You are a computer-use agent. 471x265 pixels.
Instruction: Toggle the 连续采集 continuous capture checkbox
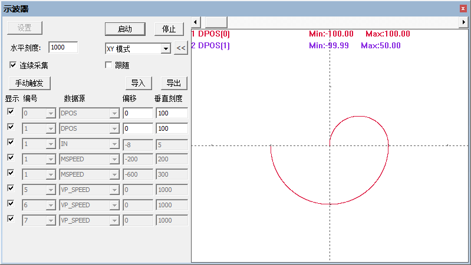(13, 65)
